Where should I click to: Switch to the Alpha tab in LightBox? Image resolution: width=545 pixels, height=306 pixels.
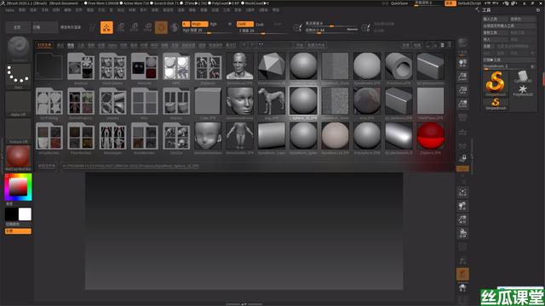[112, 45]
